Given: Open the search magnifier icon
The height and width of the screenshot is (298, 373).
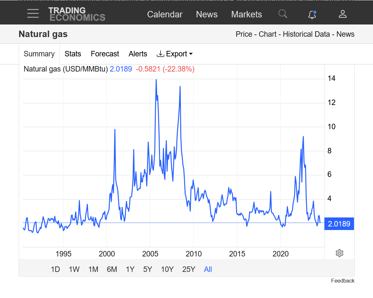Looking at the screenshot, I should (283, 14).
